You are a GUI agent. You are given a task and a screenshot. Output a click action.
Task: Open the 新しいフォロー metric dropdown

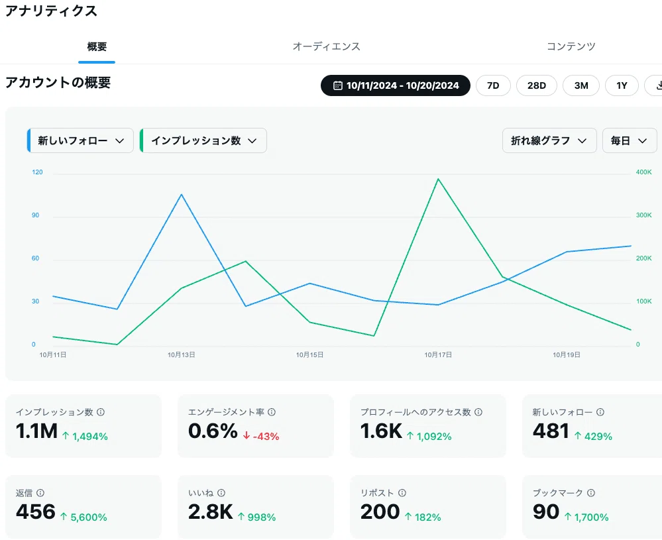coord(80,140)
